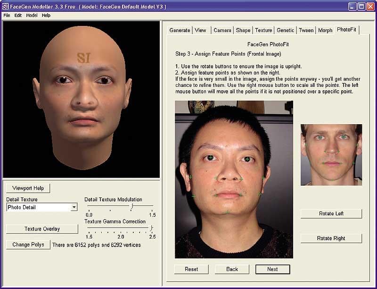Switch to the View tab
This screenshot has height=289, width=377.
[x=200, y=30]
